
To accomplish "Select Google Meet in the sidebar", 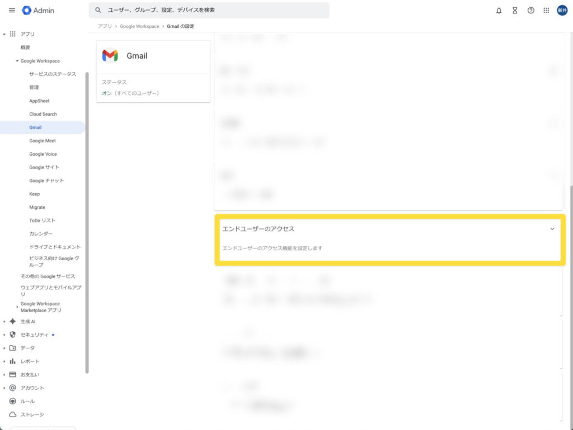I will pos(43,141).
